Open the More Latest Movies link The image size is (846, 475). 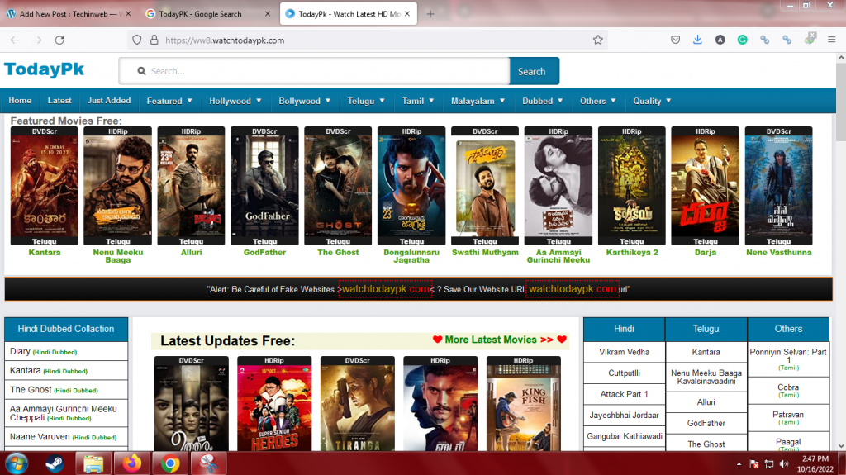(500, 340)
